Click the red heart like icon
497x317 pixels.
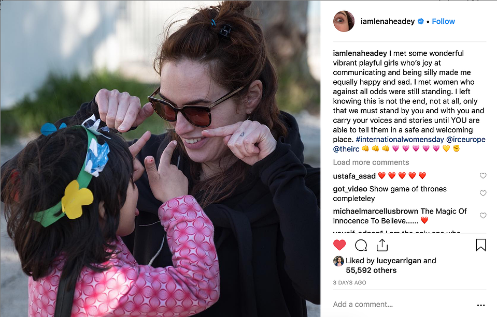coord(339,245)
